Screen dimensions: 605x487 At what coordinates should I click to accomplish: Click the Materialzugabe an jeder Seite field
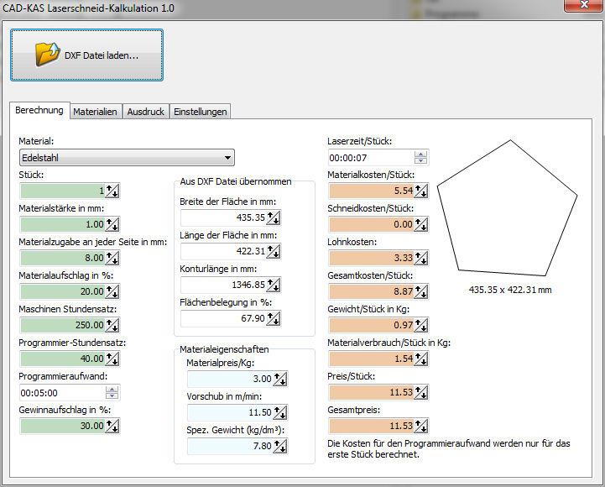(x=61, y=258)
